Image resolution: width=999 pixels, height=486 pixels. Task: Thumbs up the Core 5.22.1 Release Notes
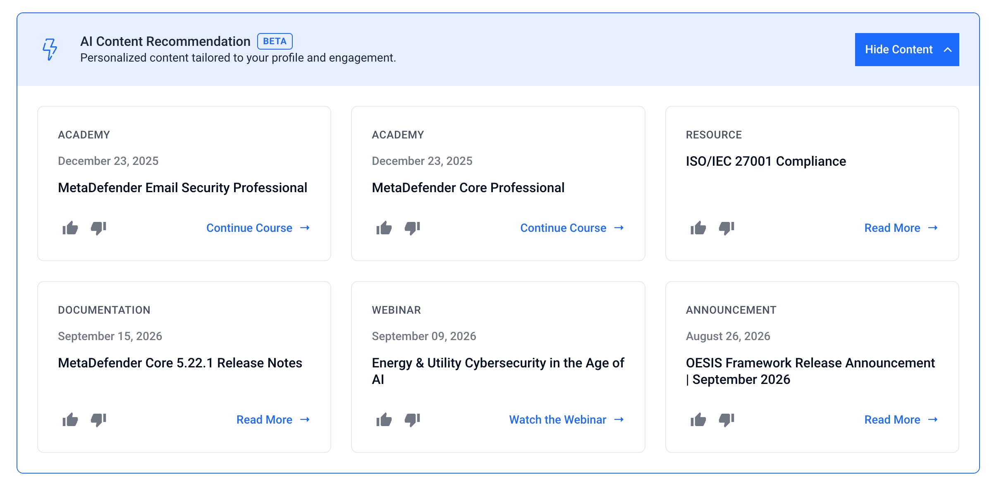(x=70, y=419)
